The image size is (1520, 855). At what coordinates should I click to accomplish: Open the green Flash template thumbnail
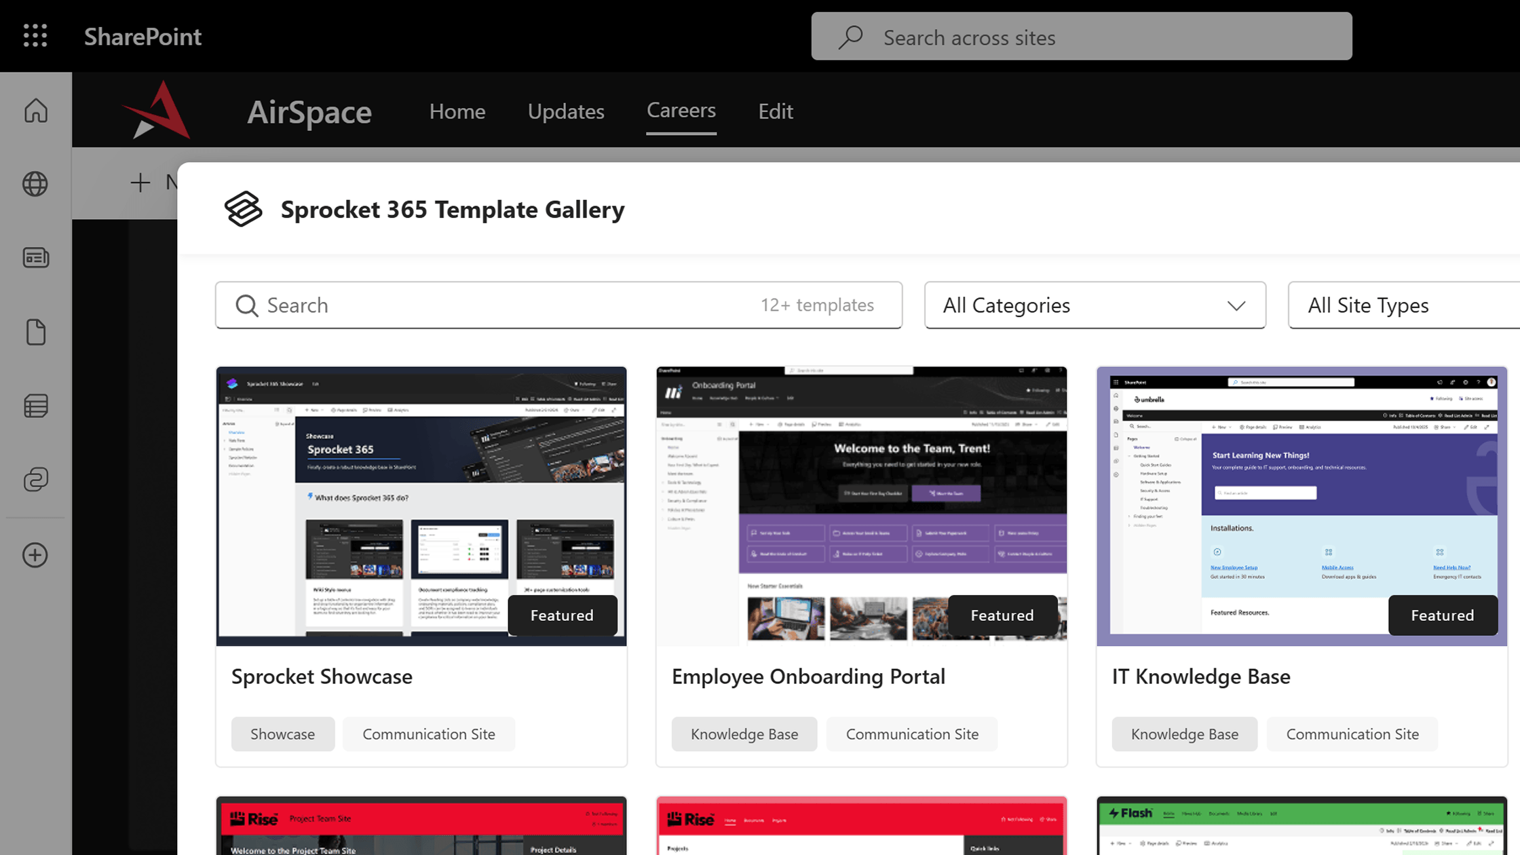tap(1302, 826)
